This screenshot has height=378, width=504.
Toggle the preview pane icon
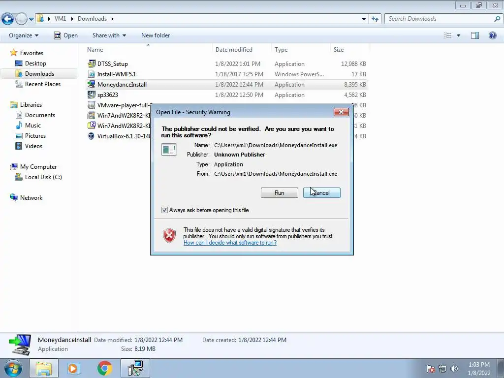coord(475,35)
